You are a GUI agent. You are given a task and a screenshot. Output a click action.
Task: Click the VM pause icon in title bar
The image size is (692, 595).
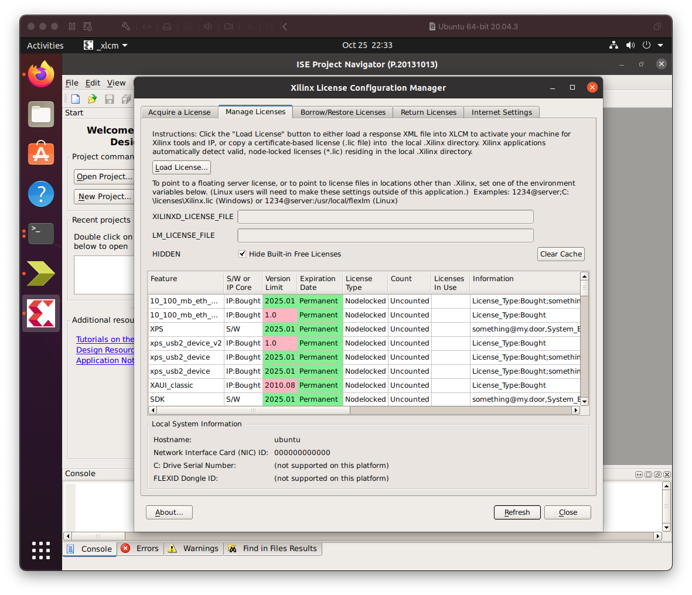pyautogui.click(x=72, y=26)
